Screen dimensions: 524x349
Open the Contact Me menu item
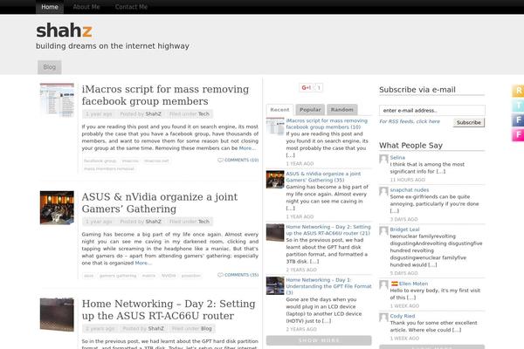[131, 7]
